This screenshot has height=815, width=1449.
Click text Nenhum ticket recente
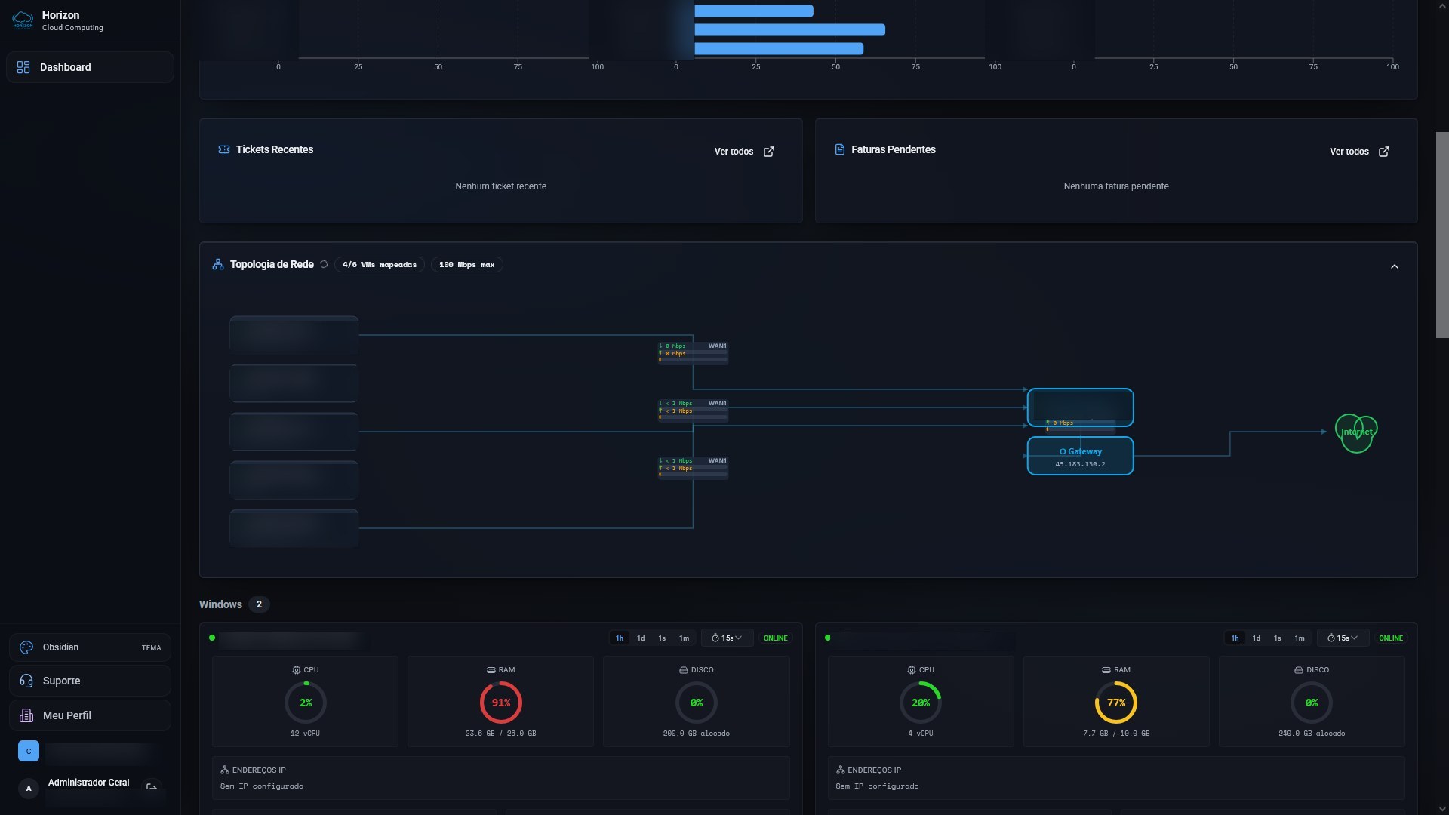pyautogui.click(x=500, y=186)
